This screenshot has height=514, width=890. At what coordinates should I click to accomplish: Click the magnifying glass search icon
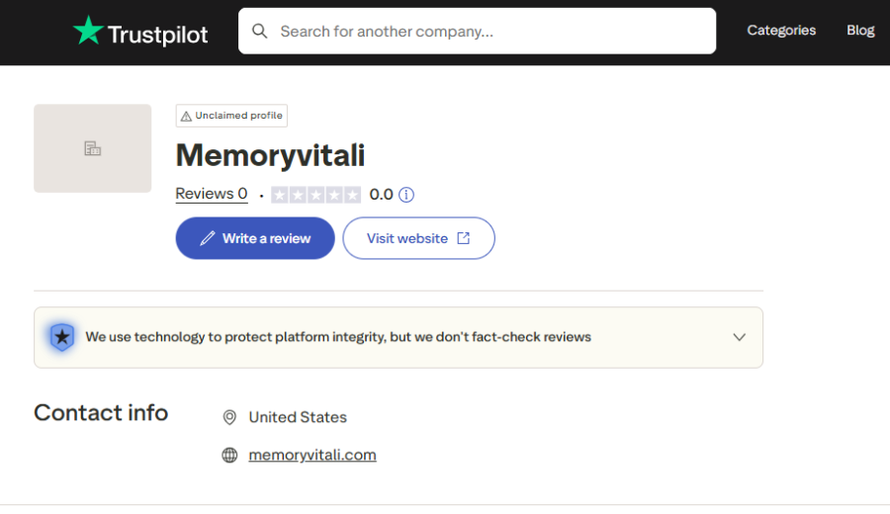coord(260,32)
